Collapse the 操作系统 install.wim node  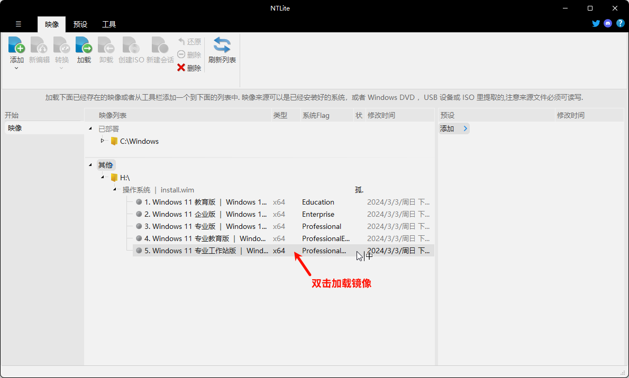(x=115, y=189)
